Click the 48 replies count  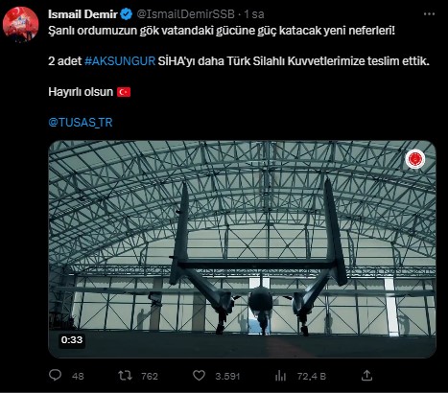tap(78, 376)
